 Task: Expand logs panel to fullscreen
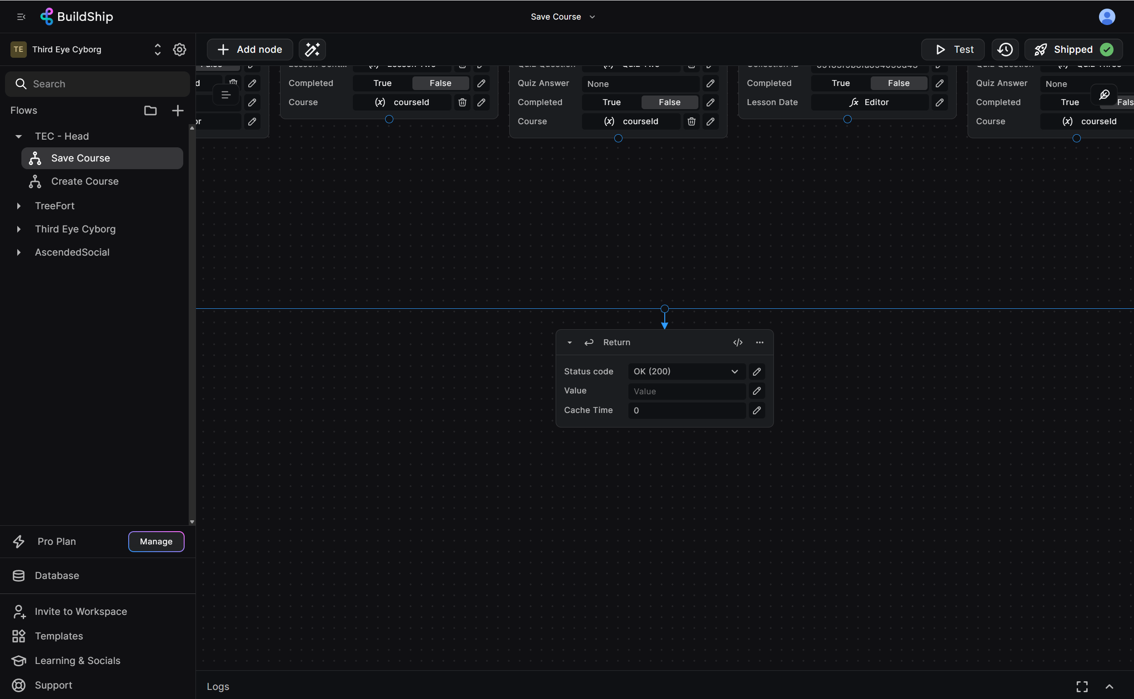(1082, 687)
